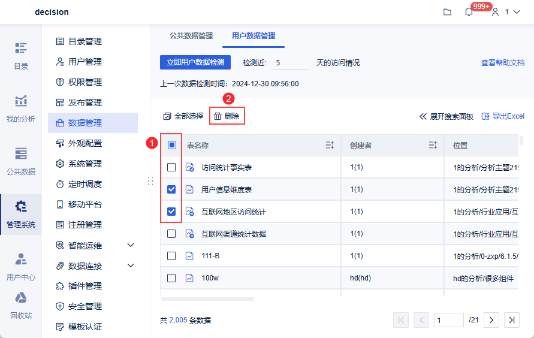Expand the 数据连接 menu group
The height and width of the screenshot is (338, 534).
[131, 265]
